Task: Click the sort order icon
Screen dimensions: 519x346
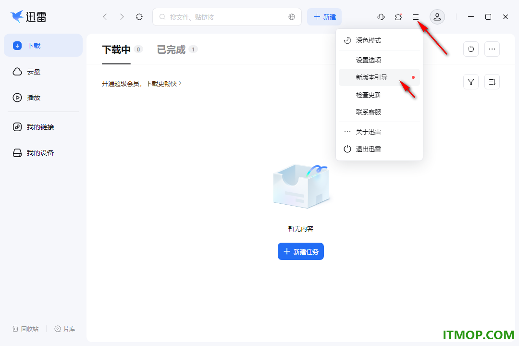Action: tap(492, 82)
